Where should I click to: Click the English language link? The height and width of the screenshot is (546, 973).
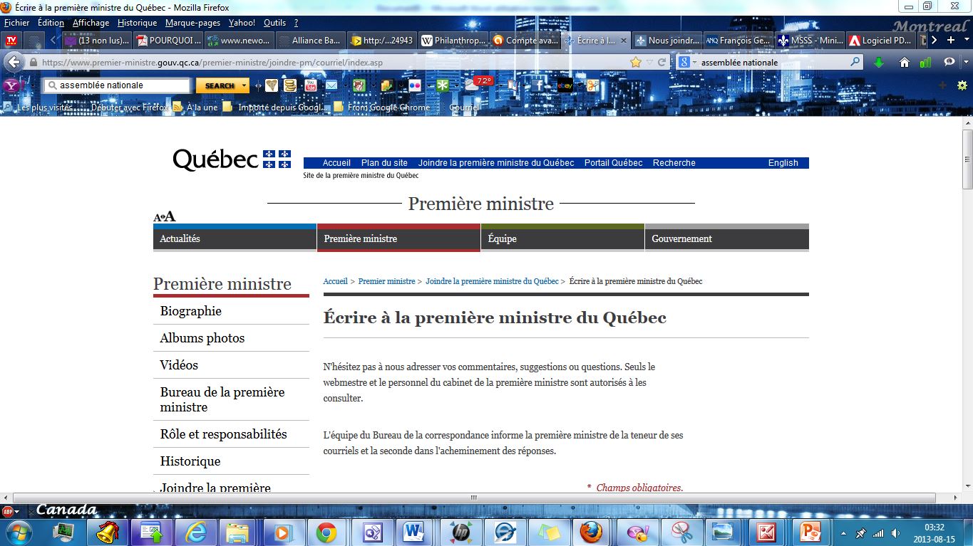pyautogui.click(x=783, y=163)
